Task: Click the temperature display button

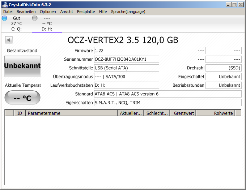Action: tap(22, 98)
